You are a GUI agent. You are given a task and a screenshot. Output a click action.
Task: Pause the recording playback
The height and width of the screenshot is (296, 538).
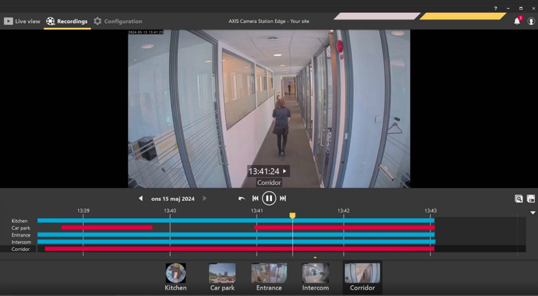(269, 198)
